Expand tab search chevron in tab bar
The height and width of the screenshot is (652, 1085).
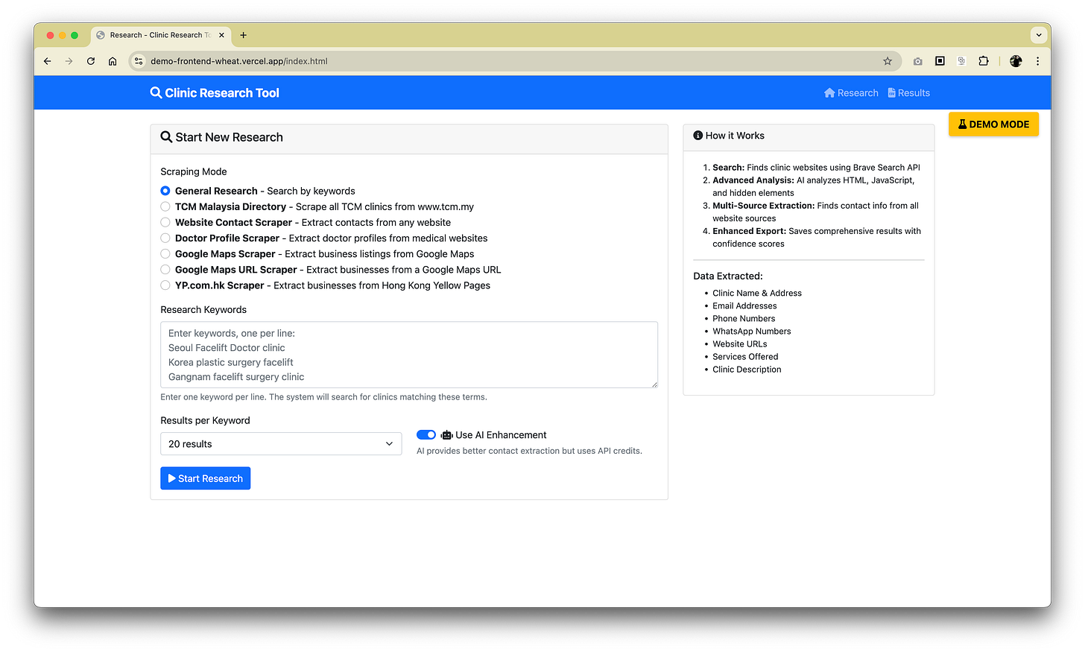coord(1039,35)
